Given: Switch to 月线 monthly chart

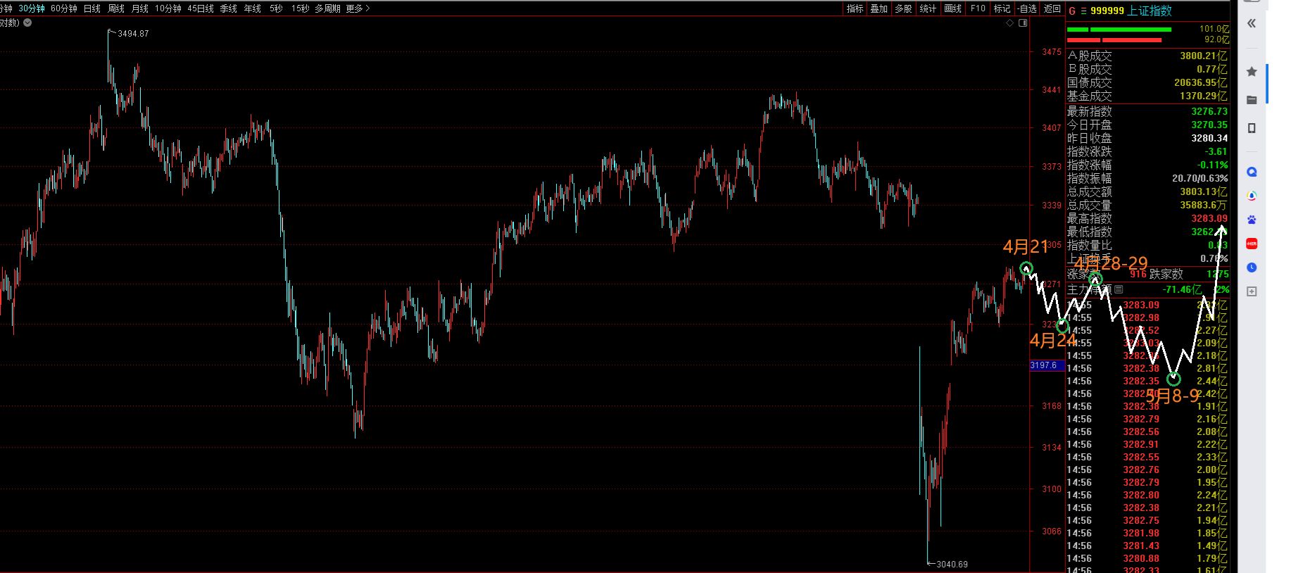Looking at the screenshot, I should point(140,8).
